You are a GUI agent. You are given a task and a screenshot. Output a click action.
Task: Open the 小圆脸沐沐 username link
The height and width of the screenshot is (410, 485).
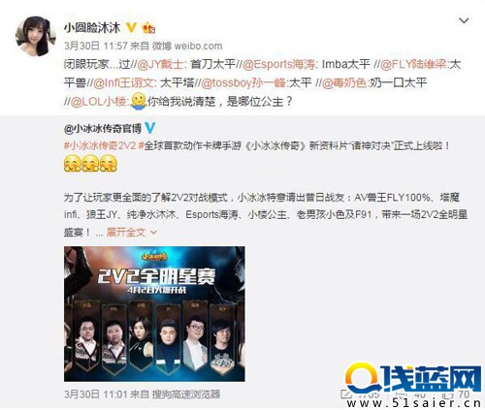coord(92,28)
